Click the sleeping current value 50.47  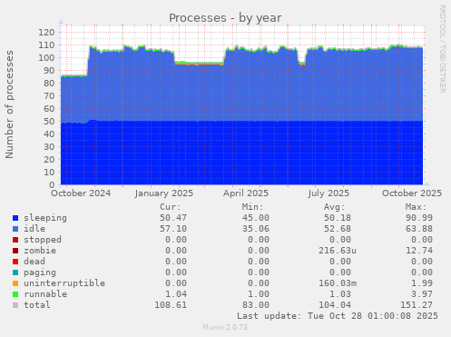coord(173,218)
